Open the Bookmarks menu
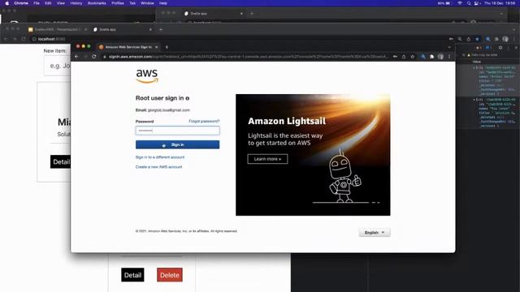 point(97,3)
